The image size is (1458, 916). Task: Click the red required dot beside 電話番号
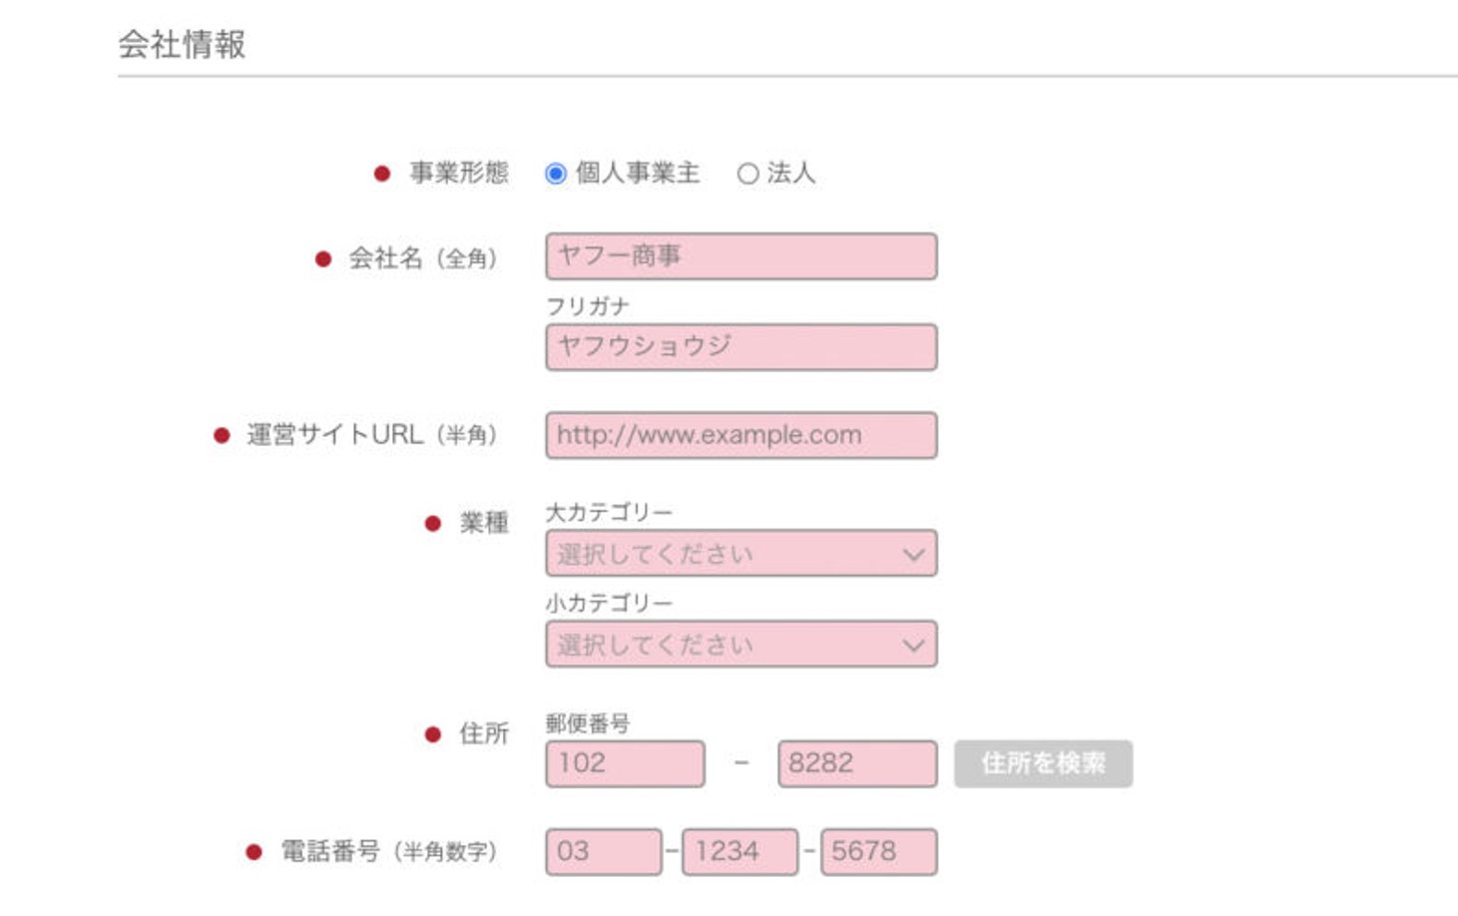[x=253, y=852]
